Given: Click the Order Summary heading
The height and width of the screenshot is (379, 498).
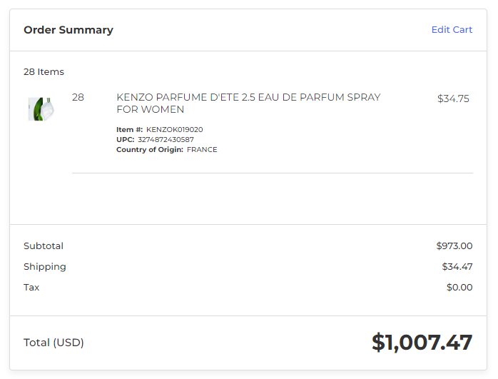Looking at the screenshot, I should [x=68, y=30].
